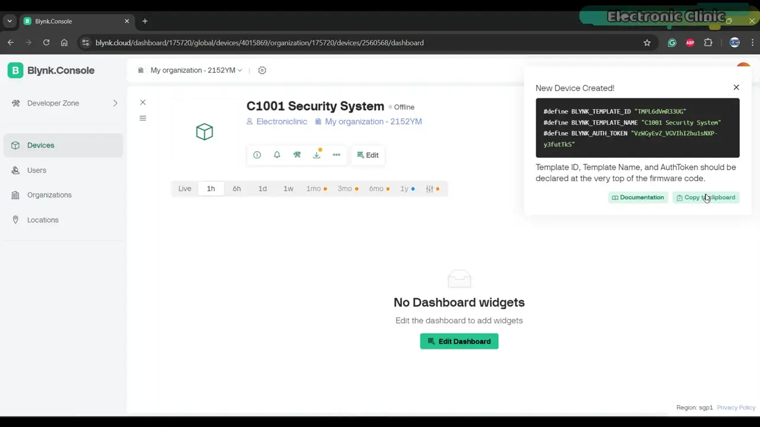Click the Blynk.Console logo

(x=51, y=70)
